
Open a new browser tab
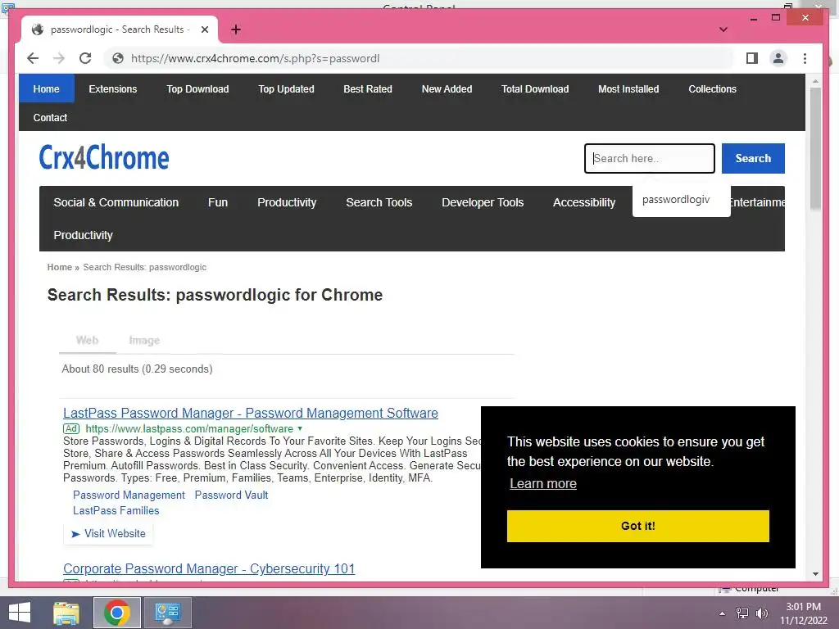pos(235,29)
